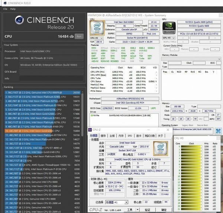Click the Intel Xeon Gold 6266C name field

point(124,22)
